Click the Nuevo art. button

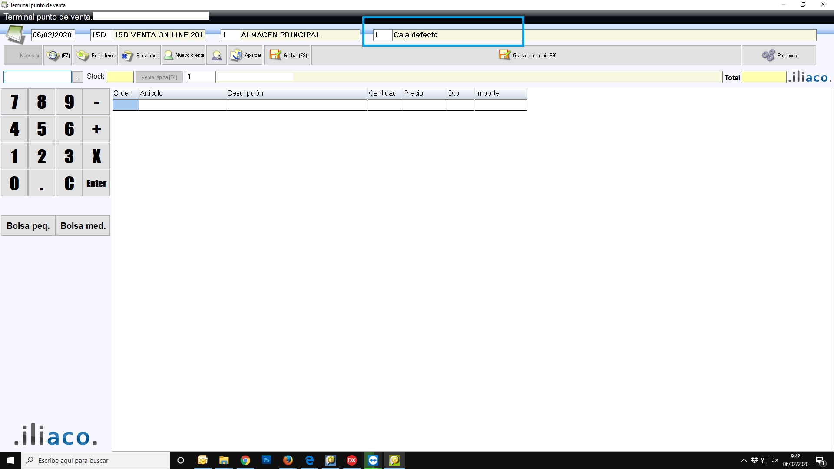pos(23,55)
